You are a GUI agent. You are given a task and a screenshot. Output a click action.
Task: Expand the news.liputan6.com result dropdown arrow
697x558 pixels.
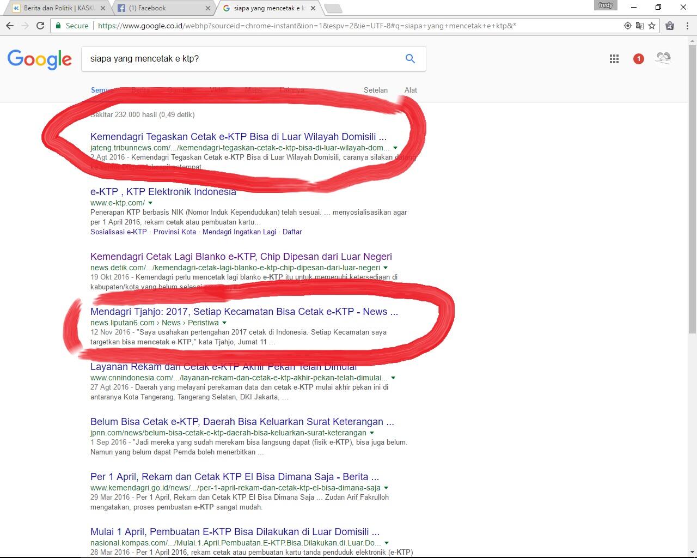click(224, 323)
